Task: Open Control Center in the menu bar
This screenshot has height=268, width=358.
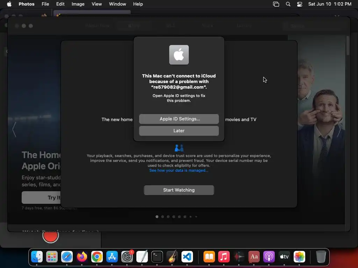Action: [x=300, y=4]
